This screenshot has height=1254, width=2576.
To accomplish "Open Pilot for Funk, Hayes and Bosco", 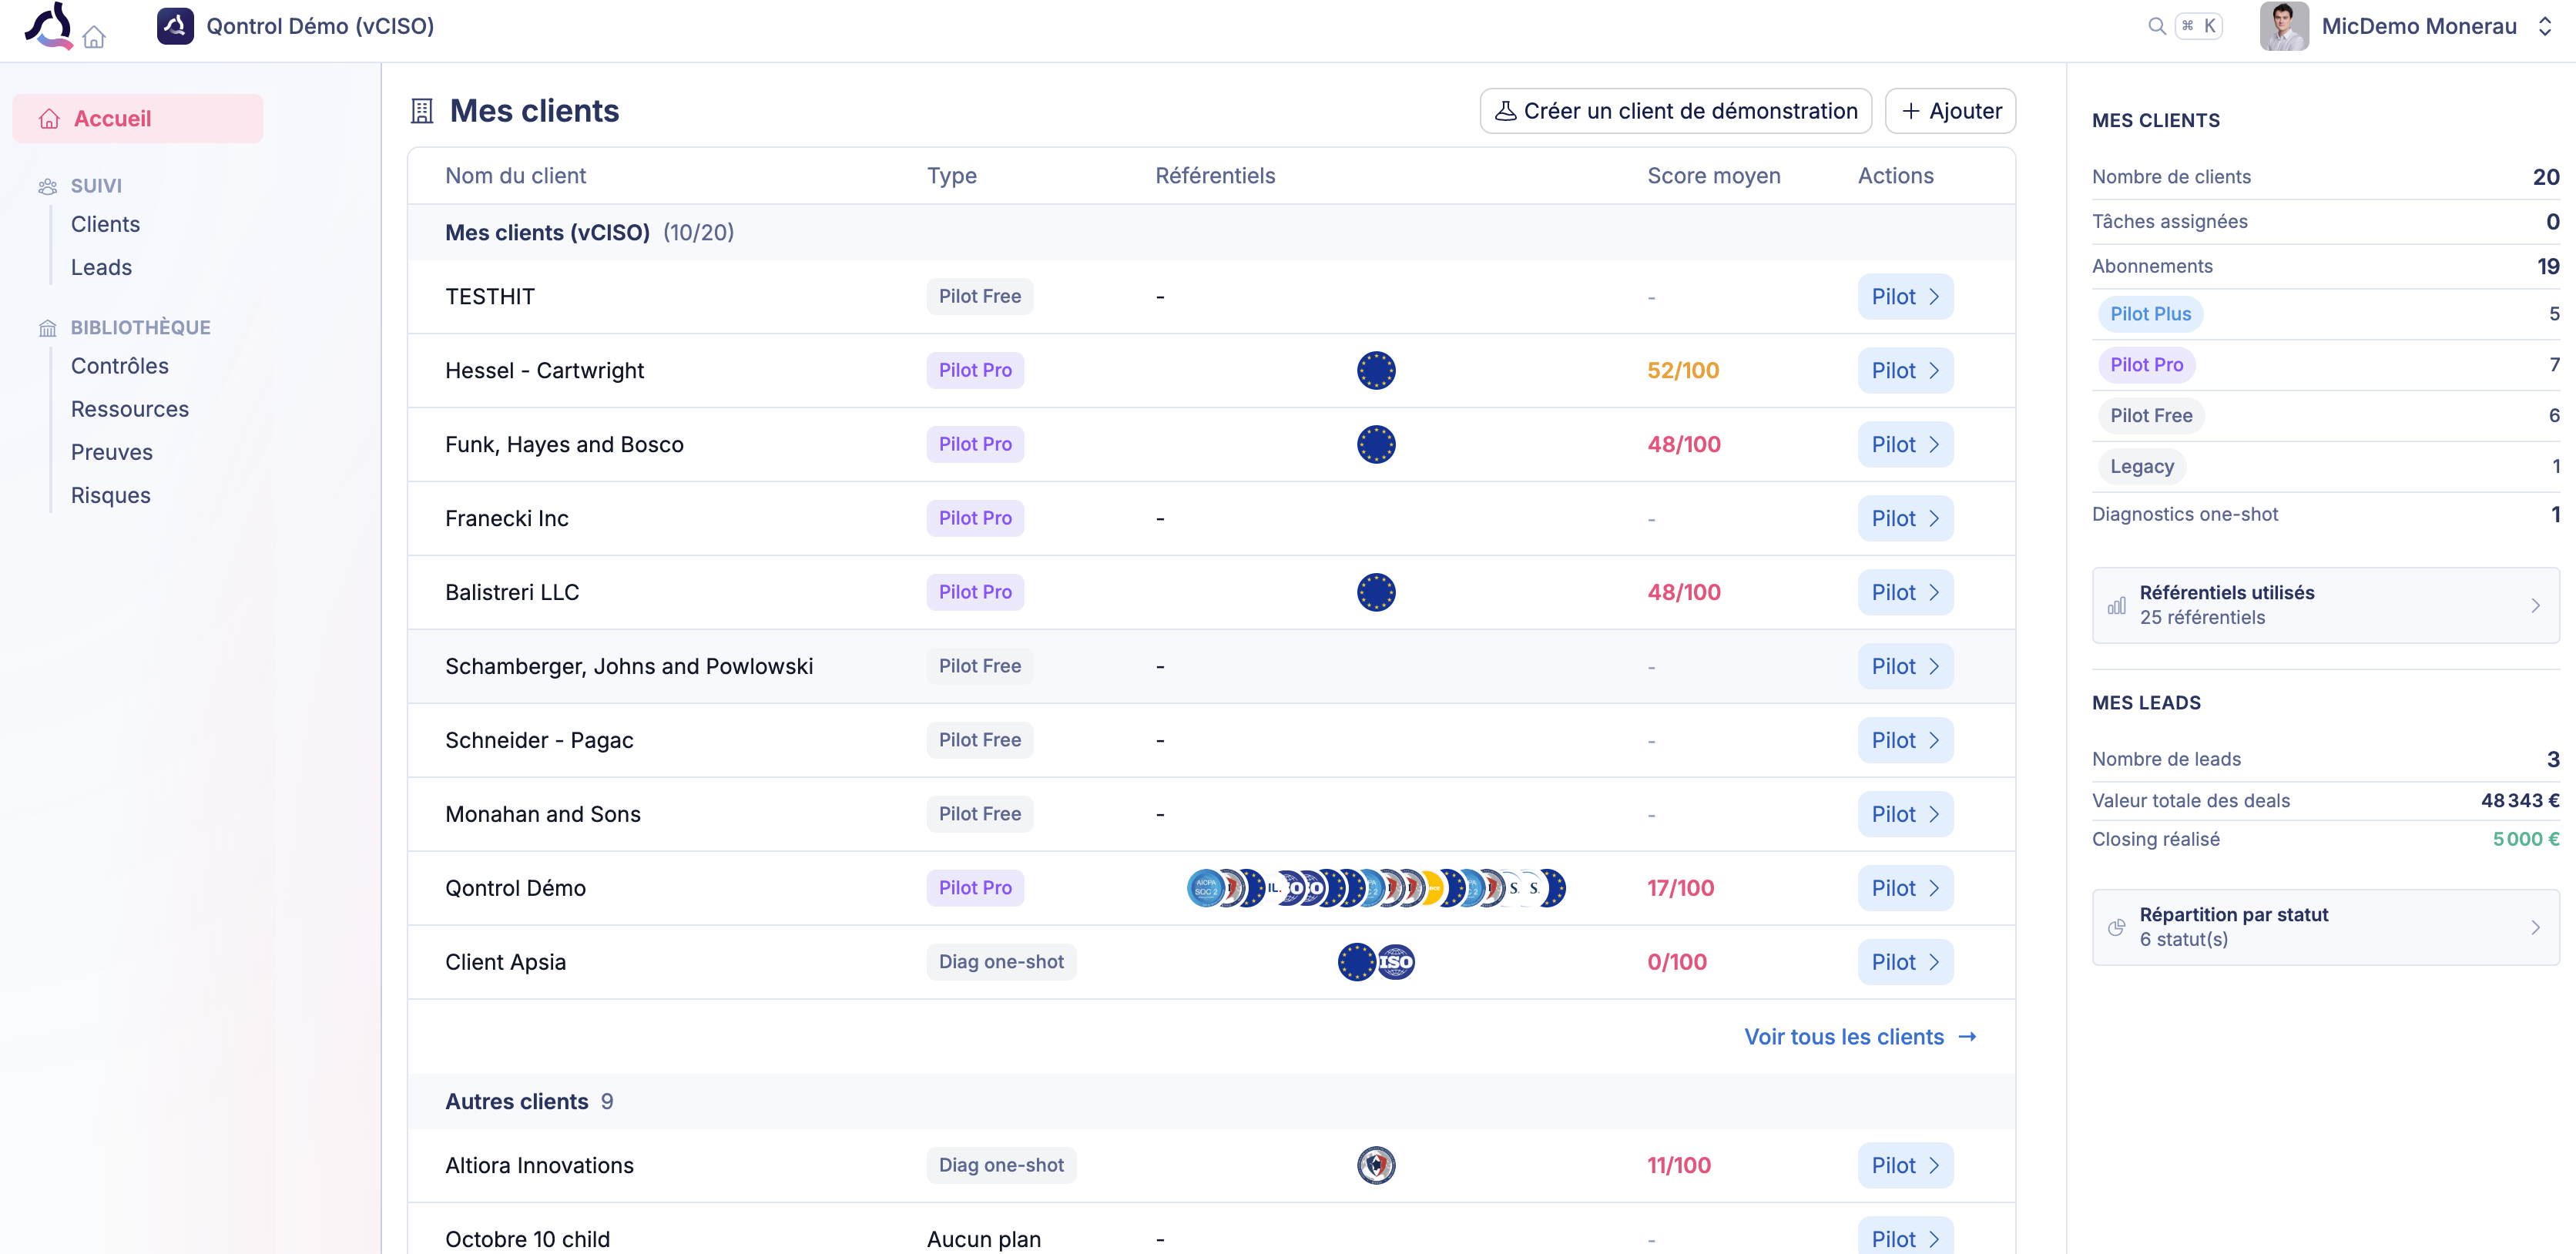I will (1904, 444).
